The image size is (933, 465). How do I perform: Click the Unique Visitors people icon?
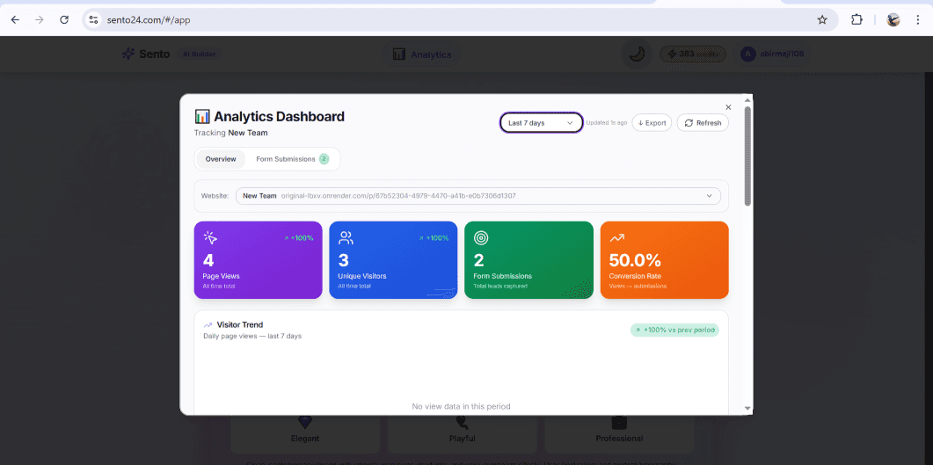pyautogui.click(x=346, y=237)
